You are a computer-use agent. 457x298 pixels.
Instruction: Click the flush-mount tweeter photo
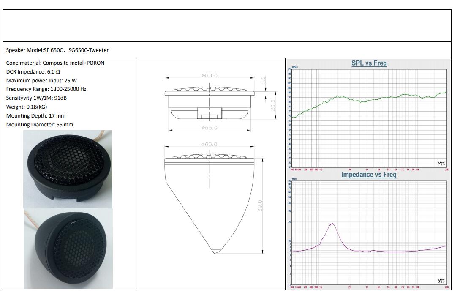point(68,169)
